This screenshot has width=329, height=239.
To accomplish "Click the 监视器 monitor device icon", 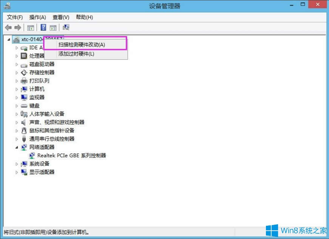I will tap(24, 97).
